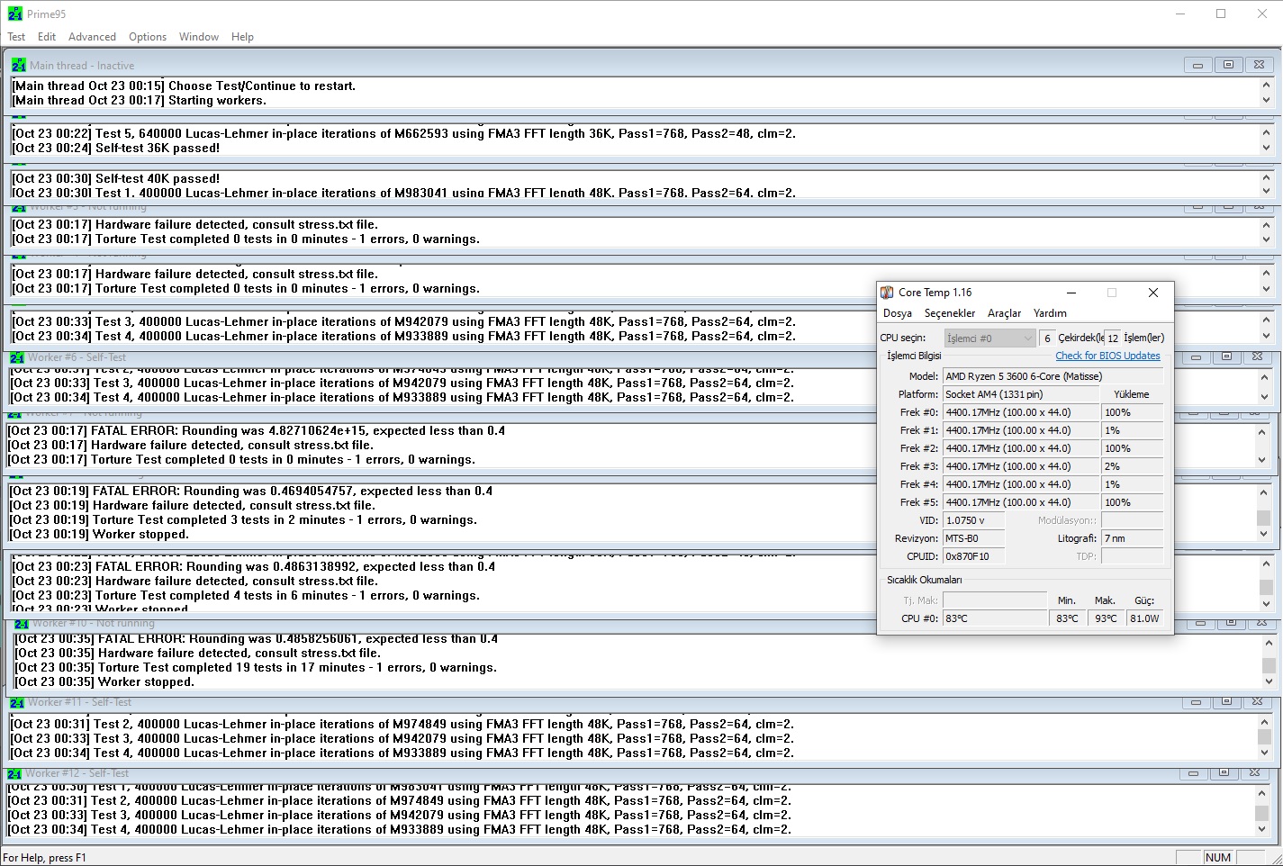The width and height of the screenshot is (1283, 866).
Task: Close the Worker #6 child window
Action: (x=1257, y=357)
